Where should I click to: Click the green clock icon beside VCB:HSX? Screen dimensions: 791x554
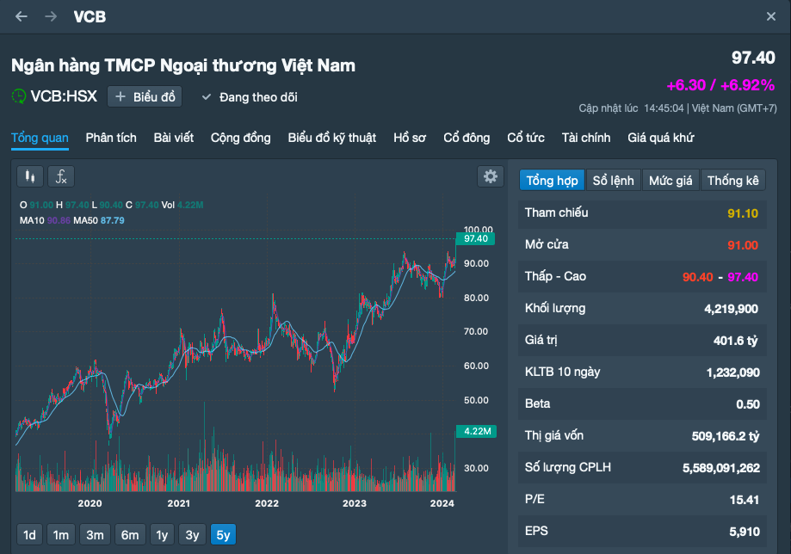[19, 96]
